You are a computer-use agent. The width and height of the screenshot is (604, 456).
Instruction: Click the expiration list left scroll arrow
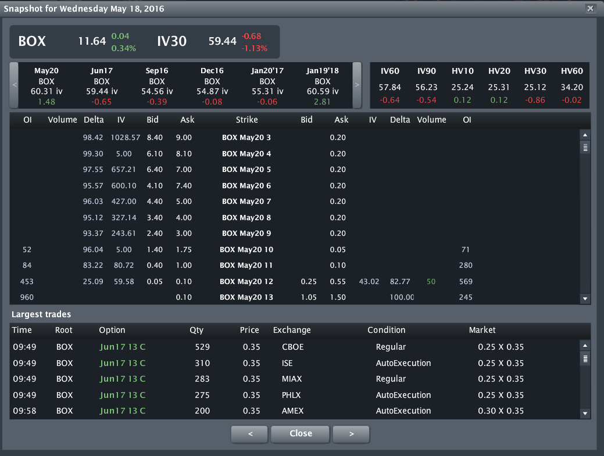coord(15,85)
